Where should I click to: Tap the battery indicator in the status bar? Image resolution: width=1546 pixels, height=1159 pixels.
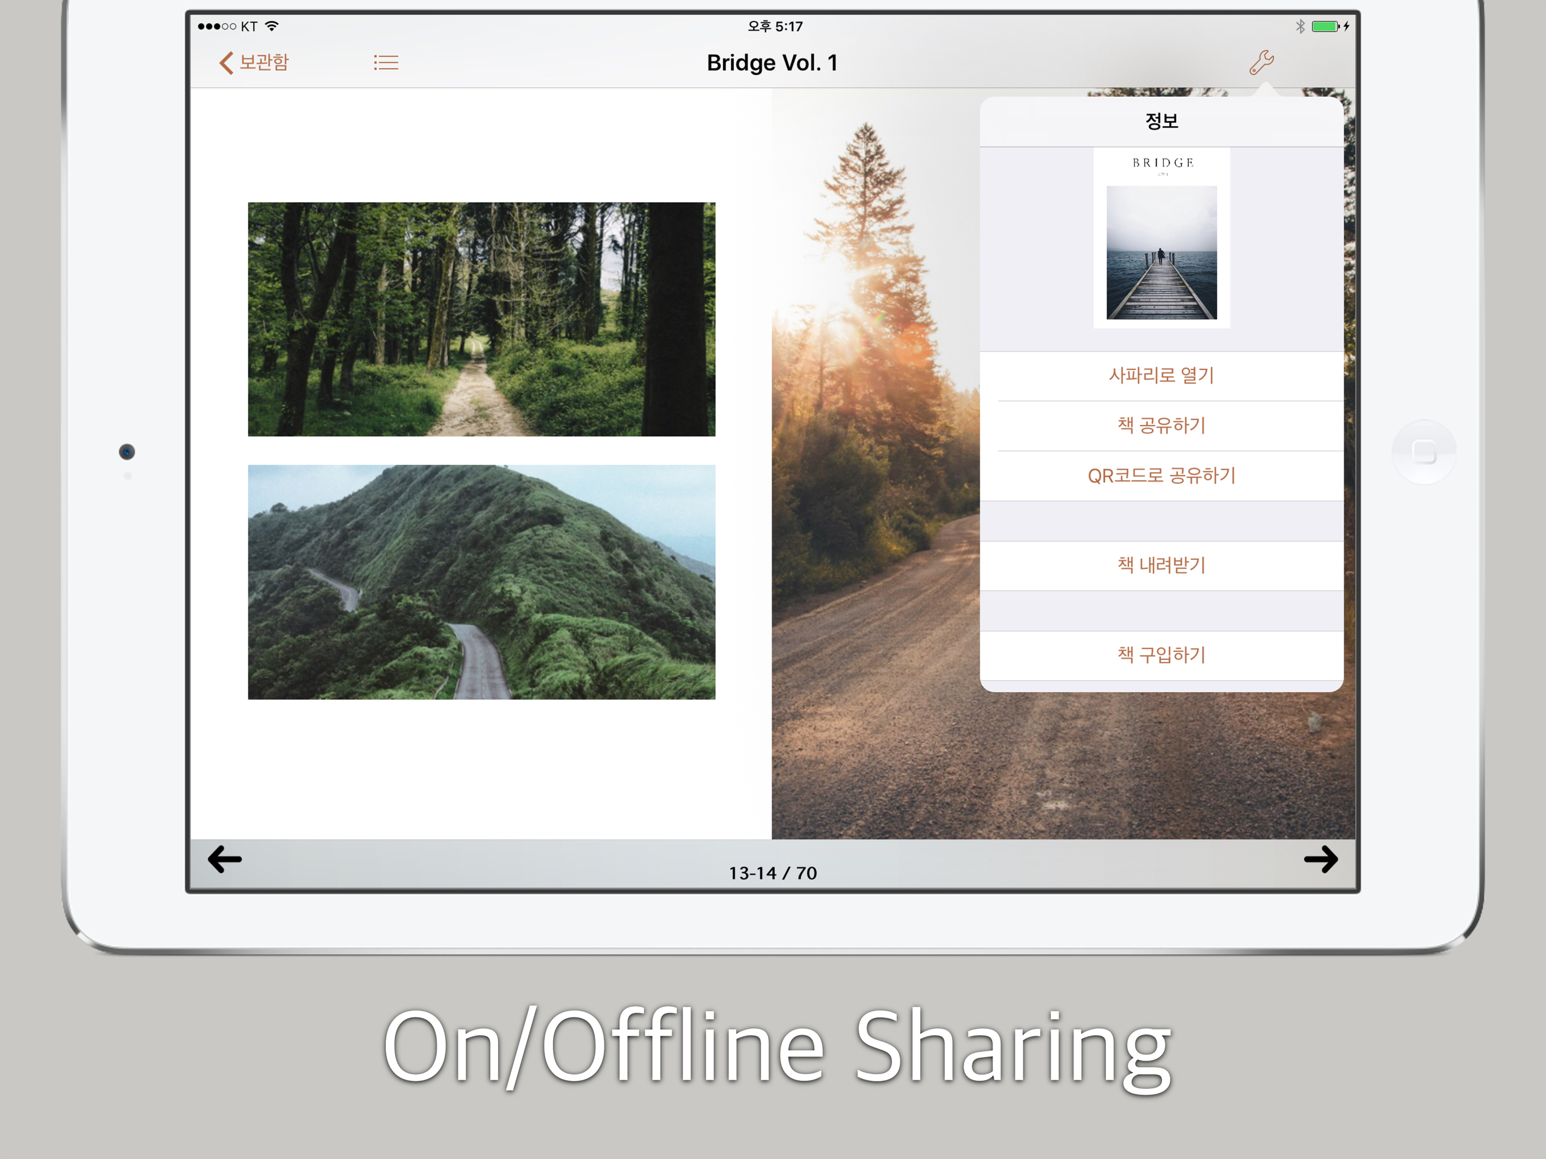click(1325, 27)
